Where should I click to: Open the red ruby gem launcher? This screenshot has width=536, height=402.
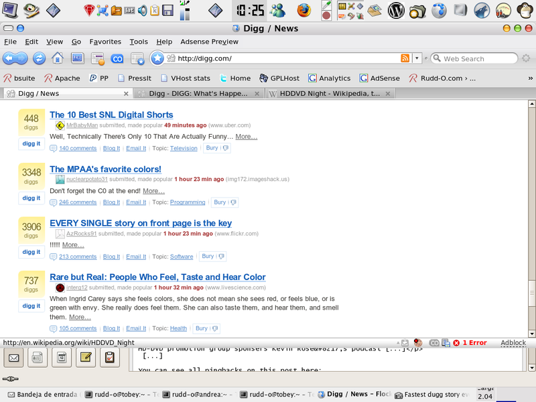[89, 11]
